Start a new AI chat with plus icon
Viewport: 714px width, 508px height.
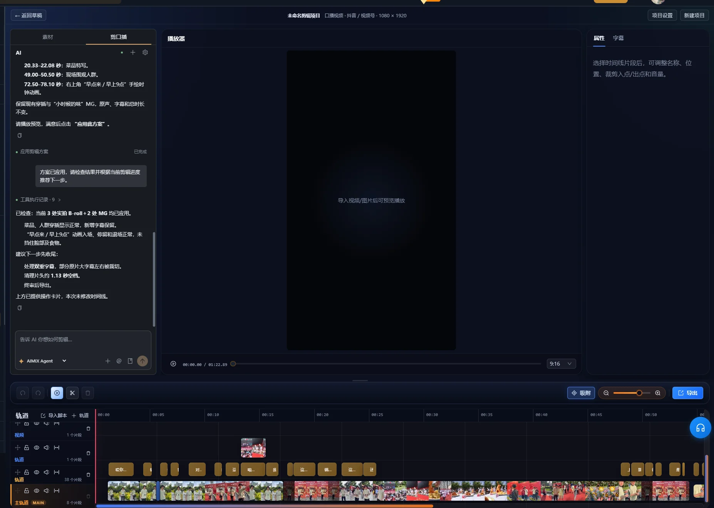133,52
